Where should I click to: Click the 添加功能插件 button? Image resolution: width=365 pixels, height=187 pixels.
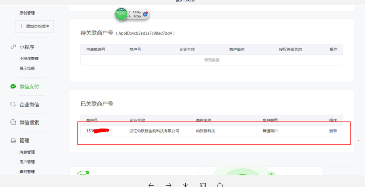pos(34,26)
